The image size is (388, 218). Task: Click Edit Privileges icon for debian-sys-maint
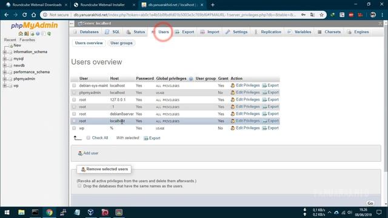click(x=233, y=85)
